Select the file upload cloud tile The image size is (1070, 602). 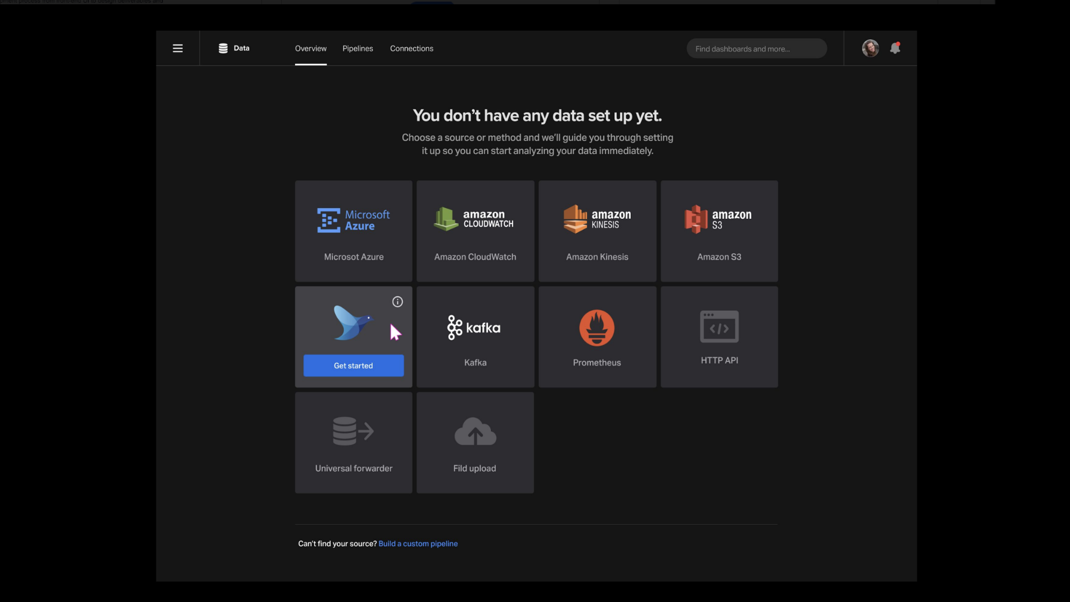coord(475,443)
